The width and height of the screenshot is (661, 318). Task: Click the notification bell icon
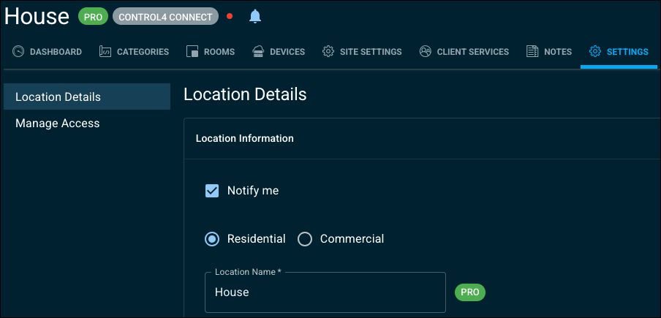255,16
